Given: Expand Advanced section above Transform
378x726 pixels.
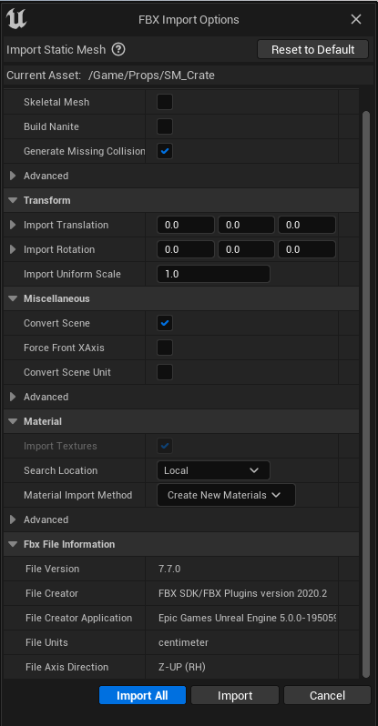Looking at the screenshot, I should click(13, 176).
